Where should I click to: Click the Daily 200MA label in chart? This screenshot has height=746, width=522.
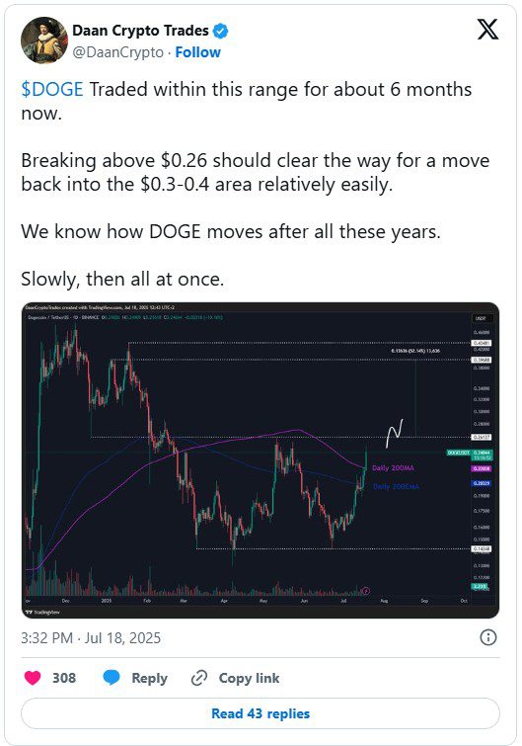[393, 468]
